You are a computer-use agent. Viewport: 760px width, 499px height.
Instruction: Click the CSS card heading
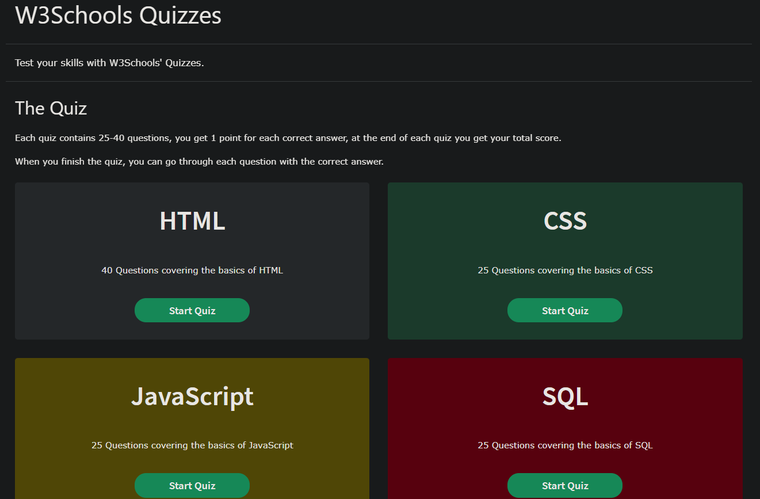pos(565,221)
